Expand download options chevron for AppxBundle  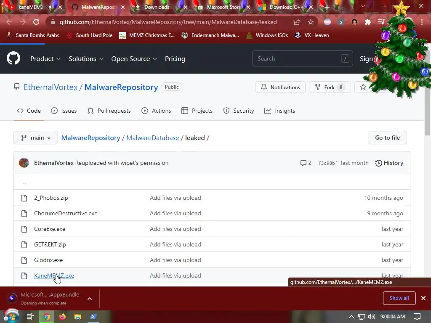90,299
